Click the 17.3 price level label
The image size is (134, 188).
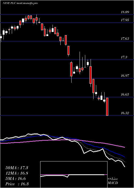tap(124, 57)
